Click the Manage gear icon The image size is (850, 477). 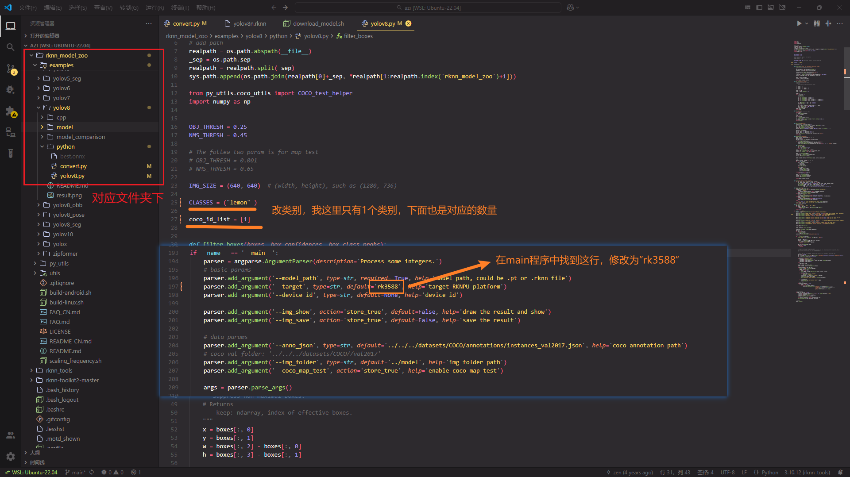pyautogui.click(x=11, y=456)
